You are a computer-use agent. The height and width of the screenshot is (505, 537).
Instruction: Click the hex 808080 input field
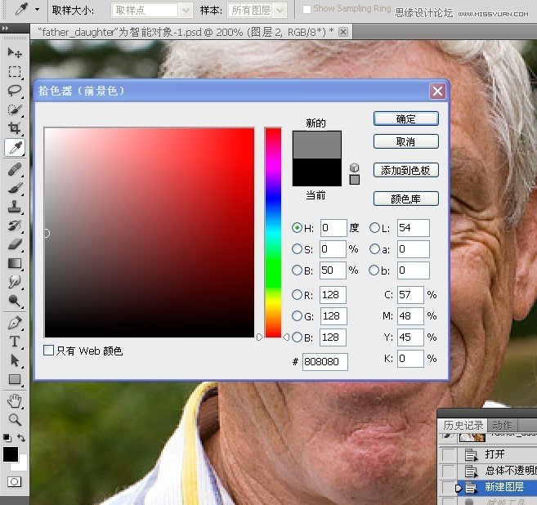[x=325, y=361]
